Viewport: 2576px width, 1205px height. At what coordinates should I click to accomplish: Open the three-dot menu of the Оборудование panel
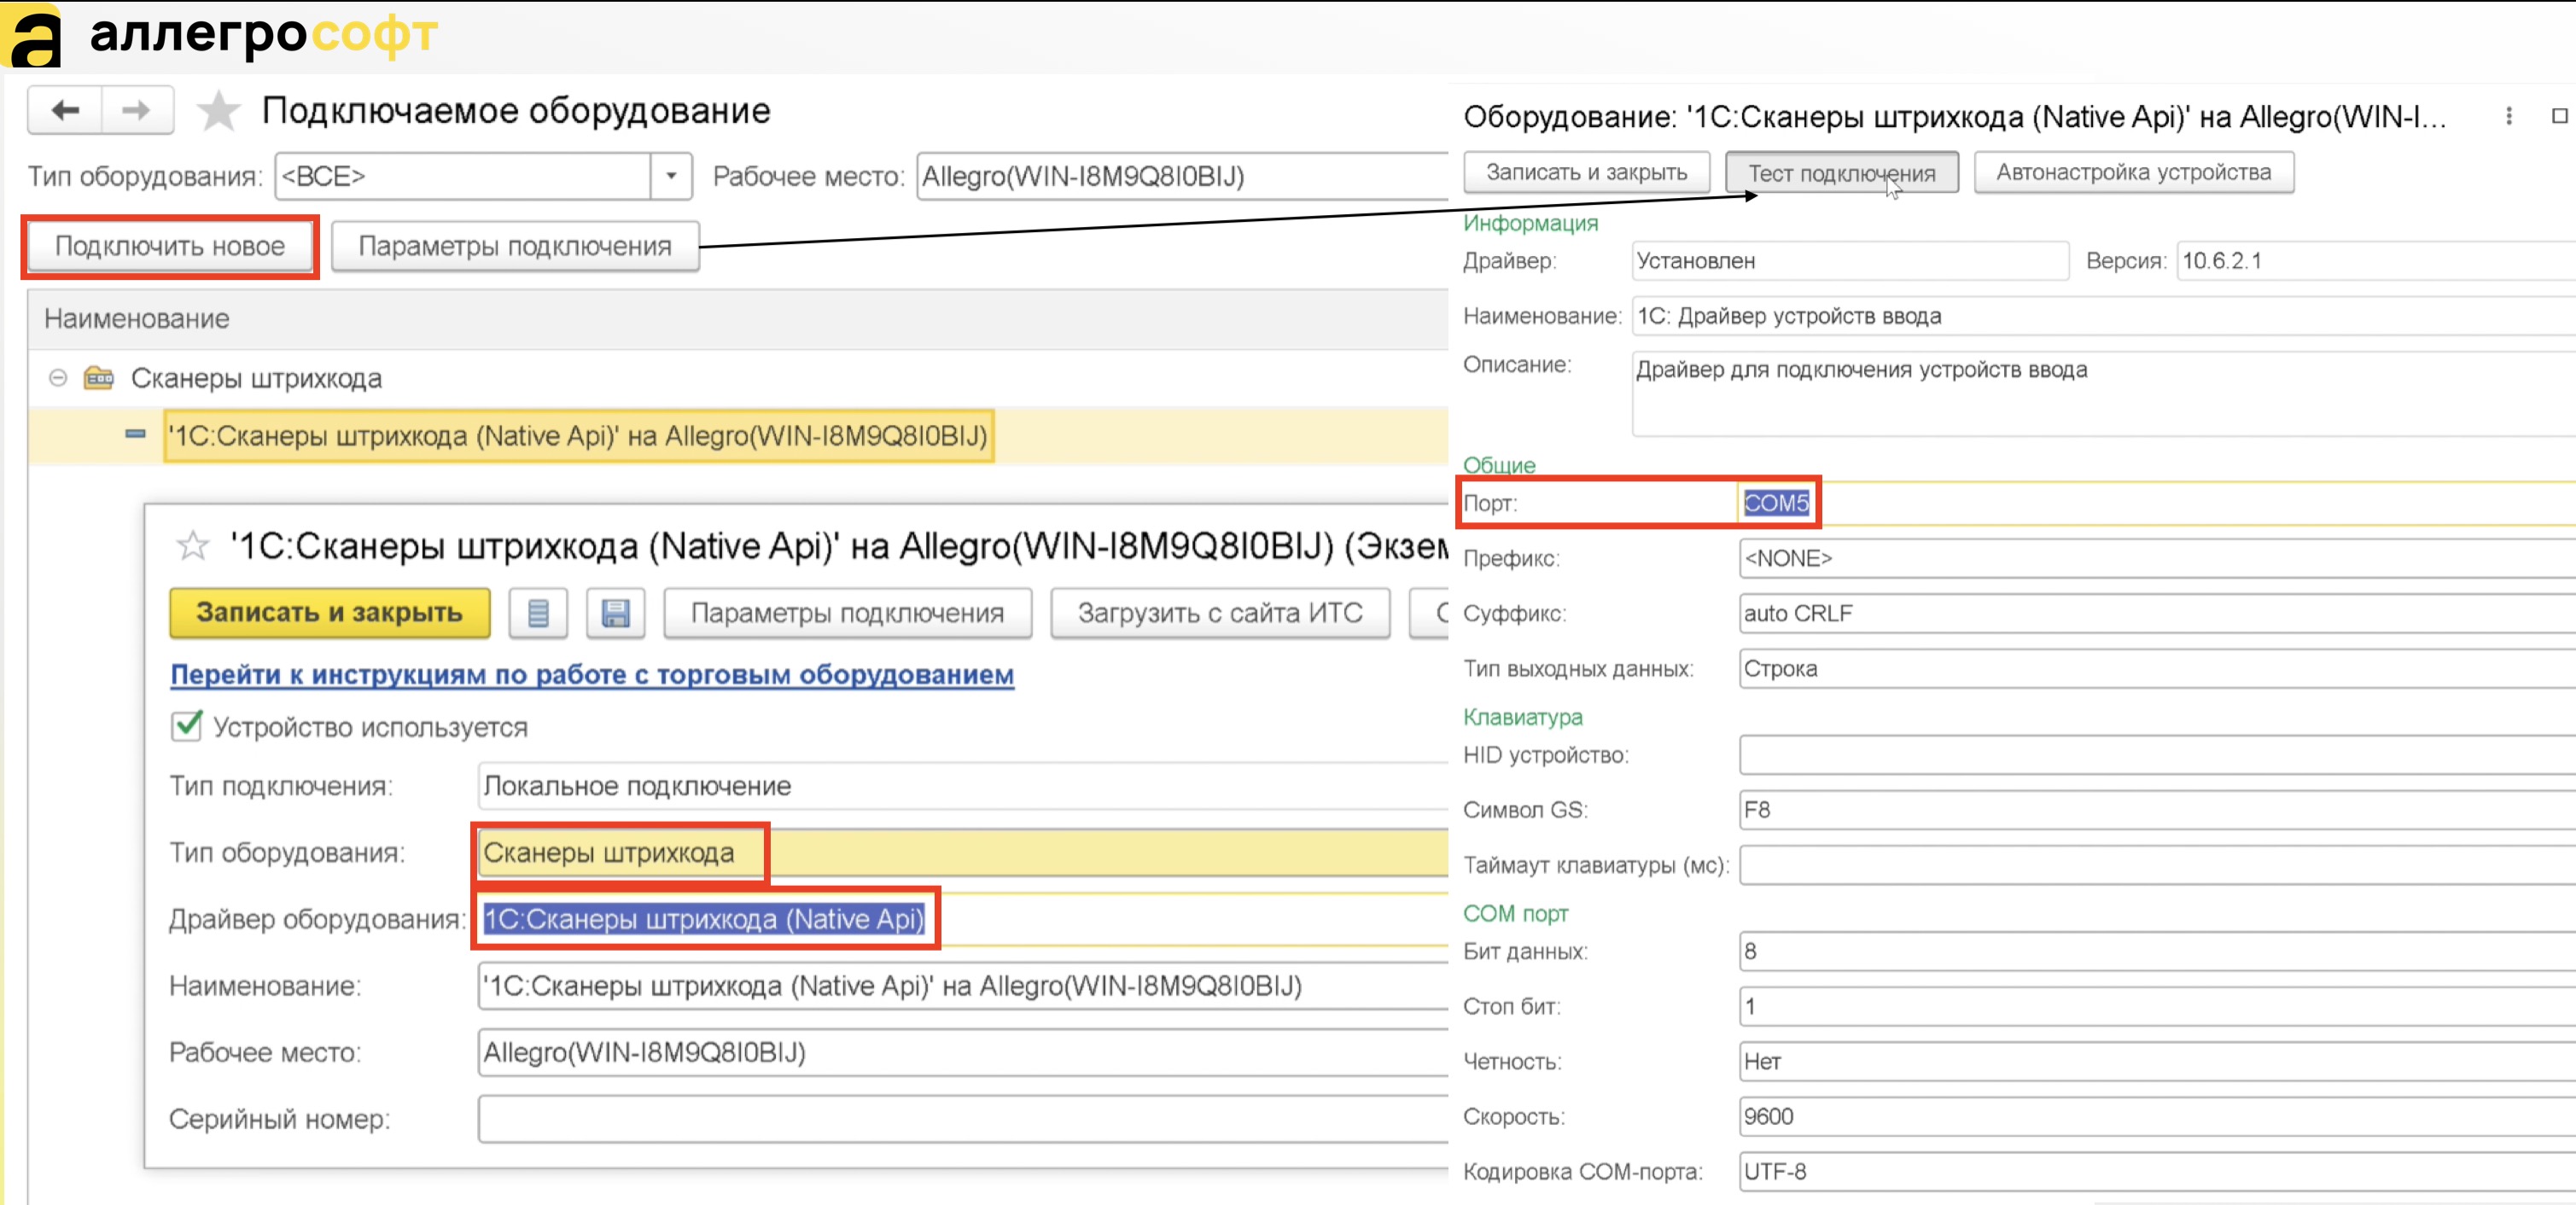pos(2508,116)
